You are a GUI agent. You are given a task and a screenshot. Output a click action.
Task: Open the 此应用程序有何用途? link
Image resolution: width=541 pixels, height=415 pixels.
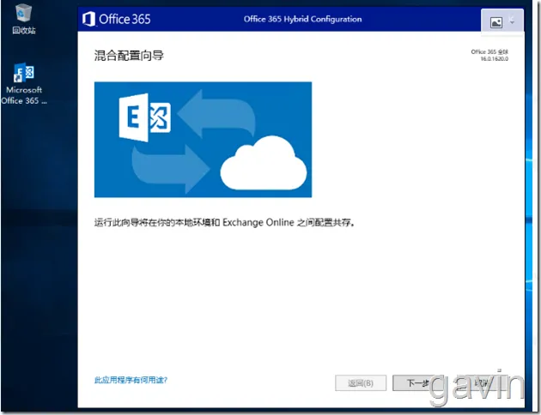click(x=131, y=380)
